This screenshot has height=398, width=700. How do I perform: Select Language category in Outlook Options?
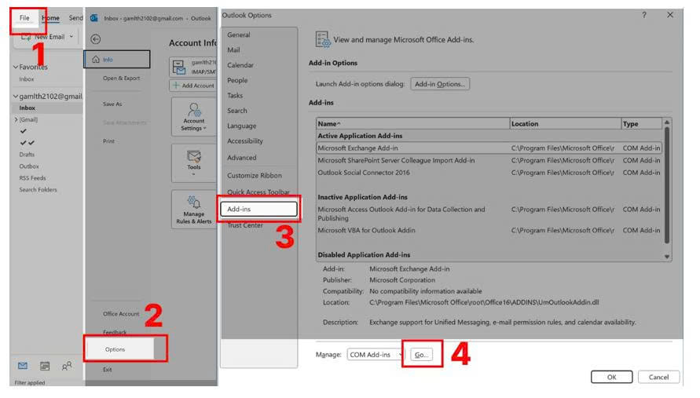(241, 126)
